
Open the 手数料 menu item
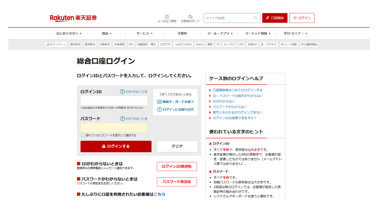click(x=182, y=33)
